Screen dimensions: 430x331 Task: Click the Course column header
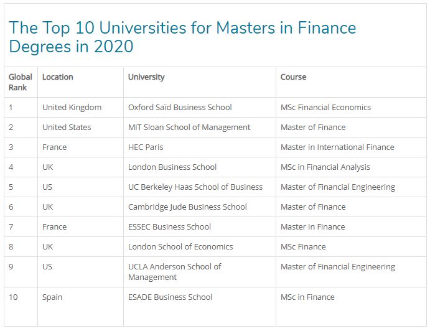[x=293, y=77]
